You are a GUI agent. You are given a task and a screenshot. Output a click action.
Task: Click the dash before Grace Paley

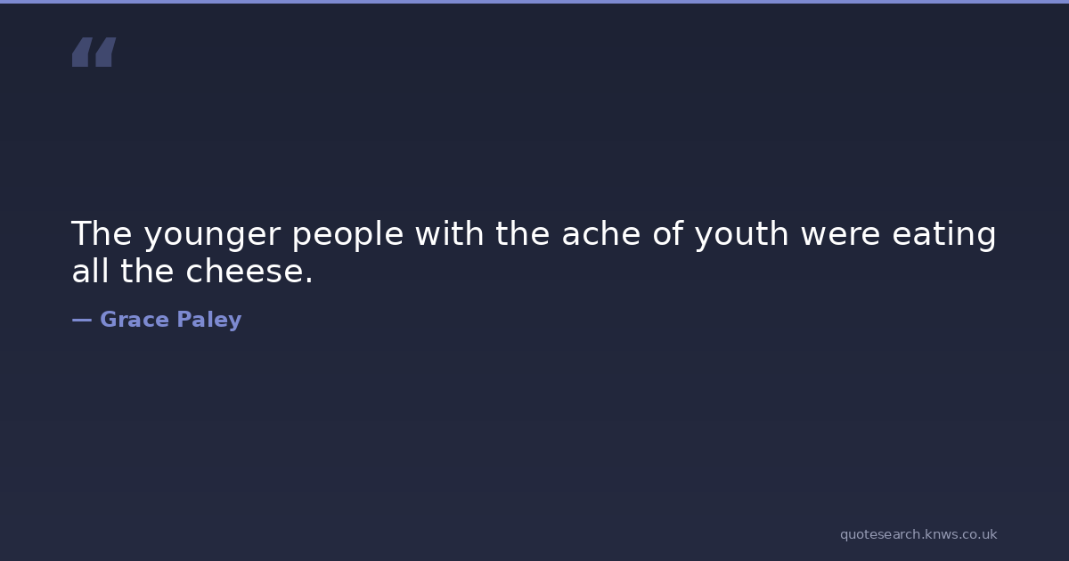(81, 320)
